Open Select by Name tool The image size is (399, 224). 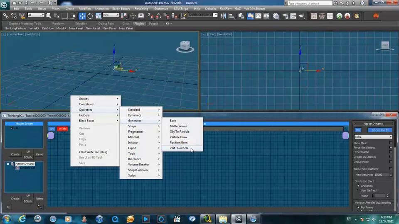pos(57,16)
